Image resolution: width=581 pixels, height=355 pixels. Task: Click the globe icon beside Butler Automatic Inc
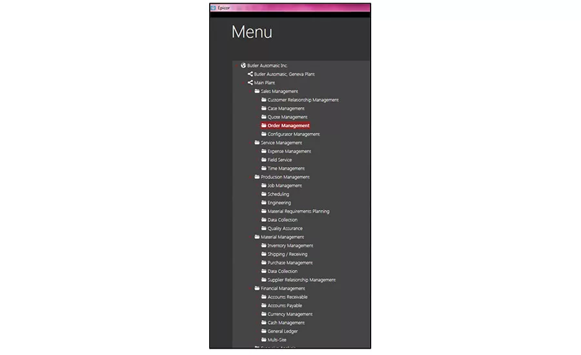pyautogui.click(x=243, y=66)
